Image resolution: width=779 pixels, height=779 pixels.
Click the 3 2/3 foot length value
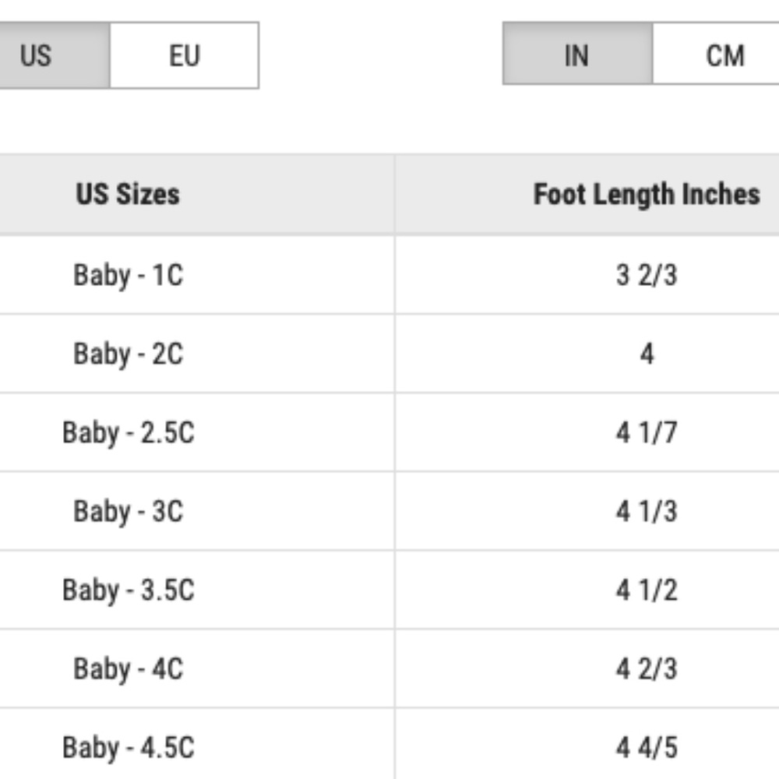coord(647,275)
